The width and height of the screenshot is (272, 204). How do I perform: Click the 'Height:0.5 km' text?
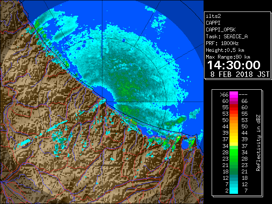(x=225, y=50)
